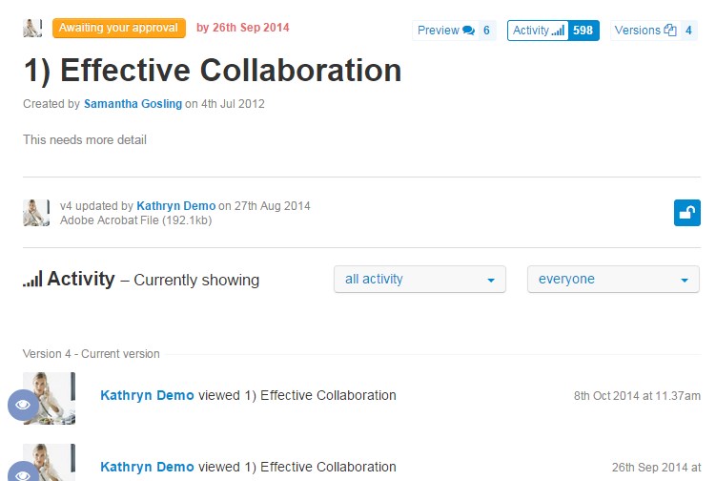This screenshot has height=481, width=716.
Task: Click the eye icon on first viewed entry
Action: point(23,405)
